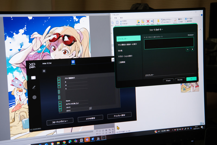Open the 共有 tab in Explorer
Screen dimensions: 217x145
116,18
